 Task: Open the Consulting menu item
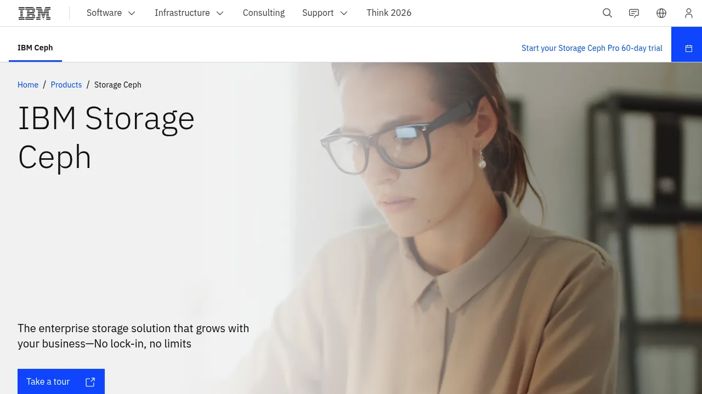264,13
